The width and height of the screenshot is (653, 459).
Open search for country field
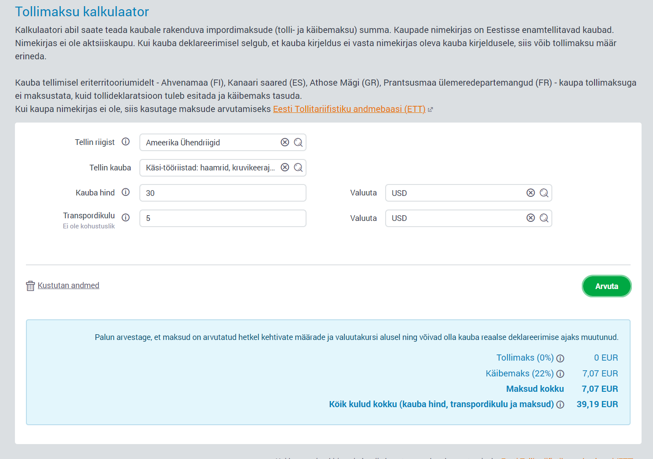[x=298, y=142]
